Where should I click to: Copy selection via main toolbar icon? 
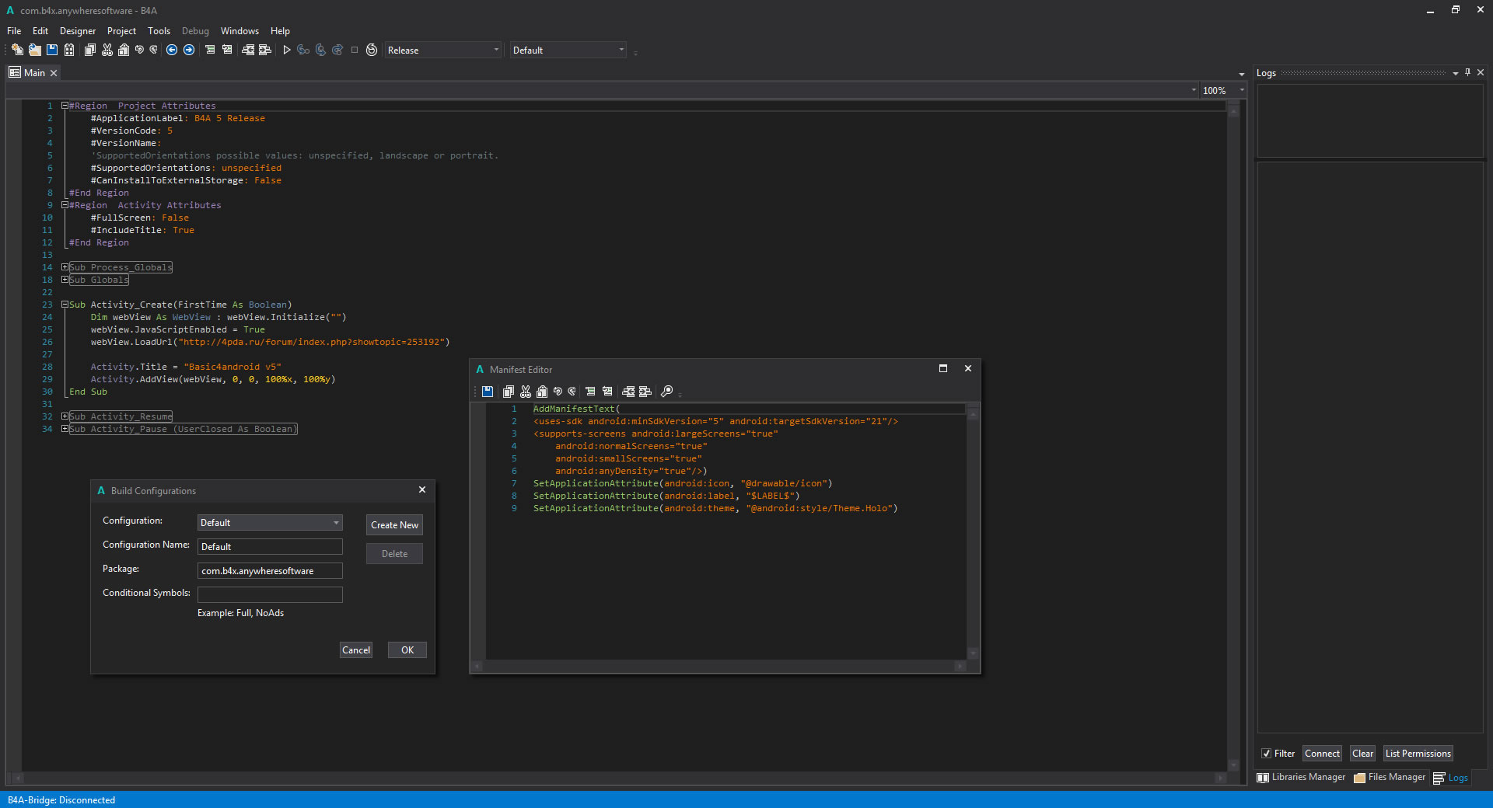click(89, 50)
